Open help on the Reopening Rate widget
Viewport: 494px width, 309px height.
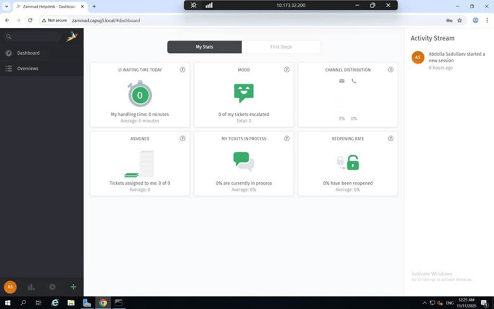(391, 138)
